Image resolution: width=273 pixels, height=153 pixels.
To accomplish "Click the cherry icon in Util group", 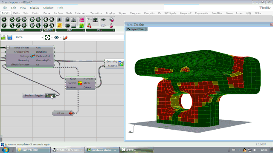I will (89, 25).
